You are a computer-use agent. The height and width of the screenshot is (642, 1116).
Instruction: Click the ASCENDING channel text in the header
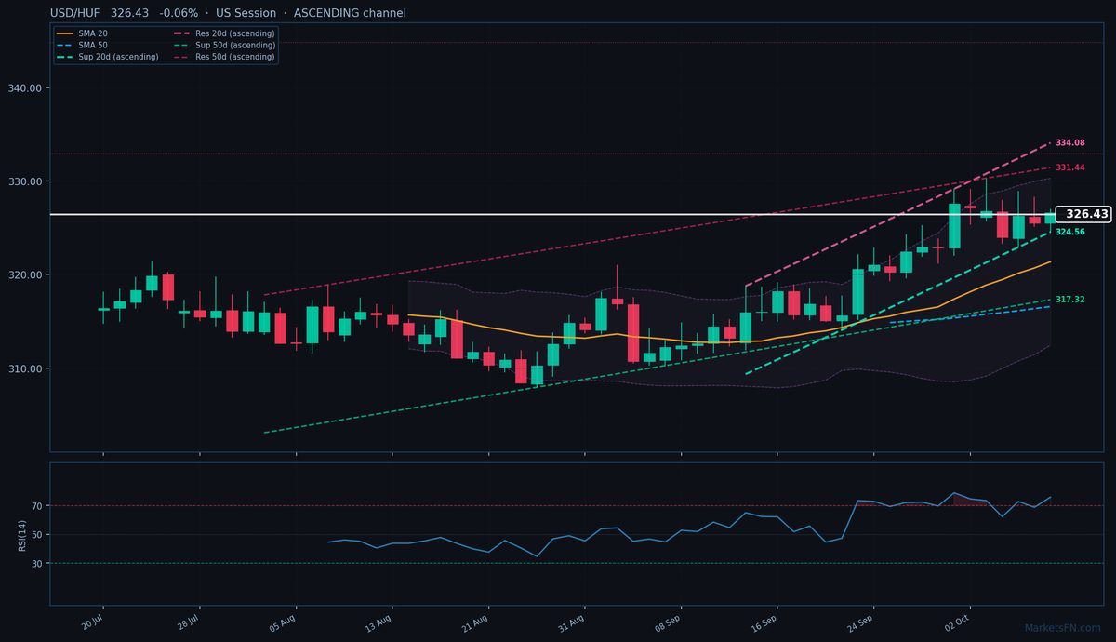[x=350, y=13]
